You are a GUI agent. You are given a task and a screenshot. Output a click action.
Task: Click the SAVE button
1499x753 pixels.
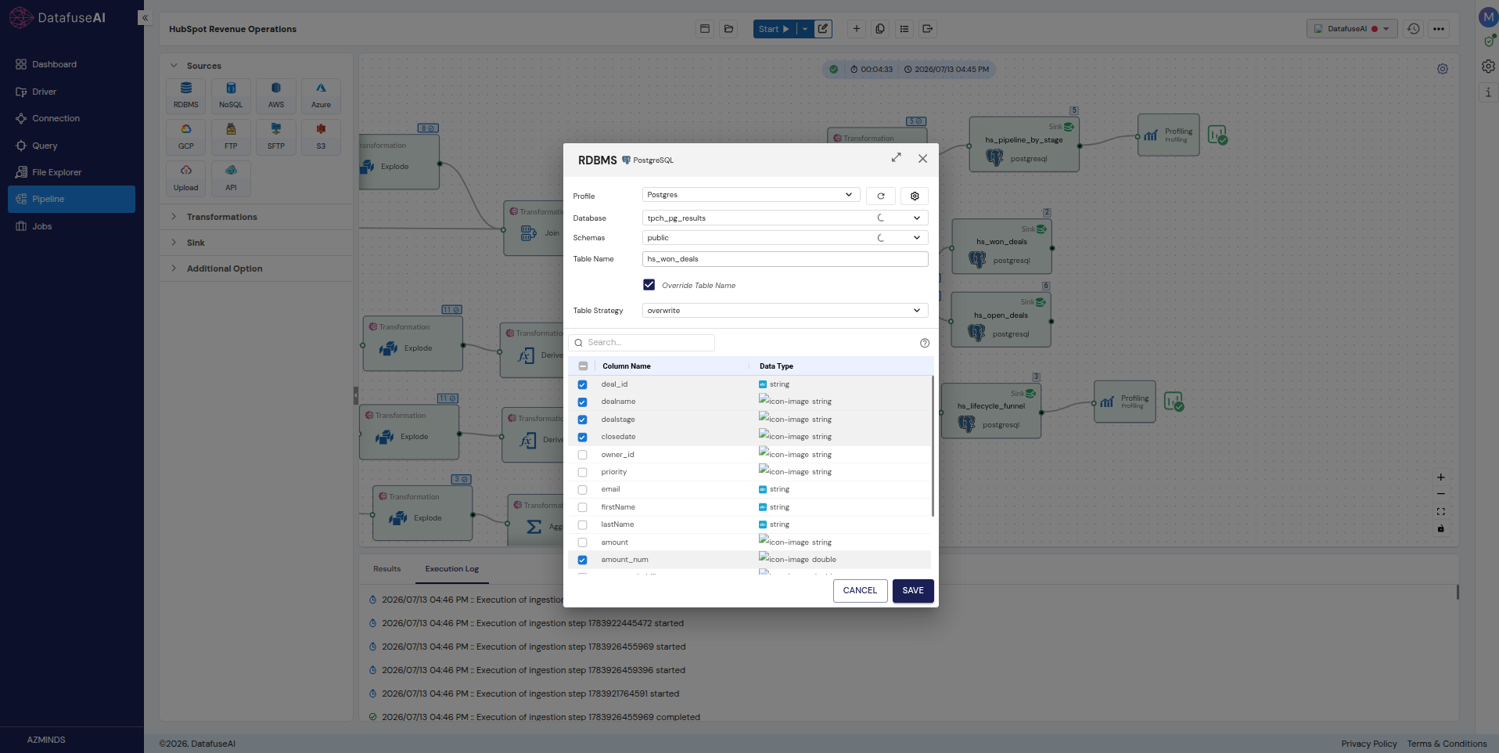[x=913, y=591]
